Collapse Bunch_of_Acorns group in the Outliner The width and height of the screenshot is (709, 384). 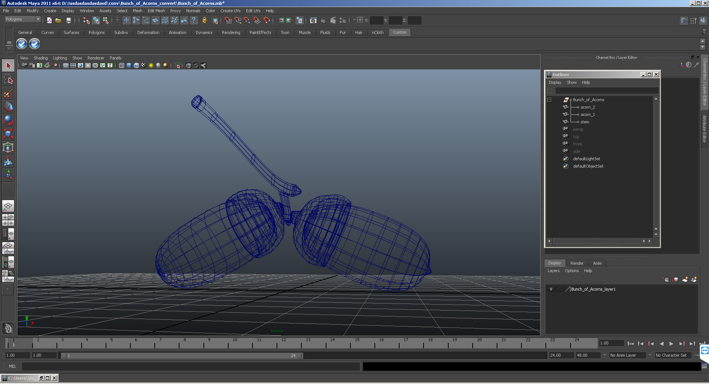pos(549,100)
